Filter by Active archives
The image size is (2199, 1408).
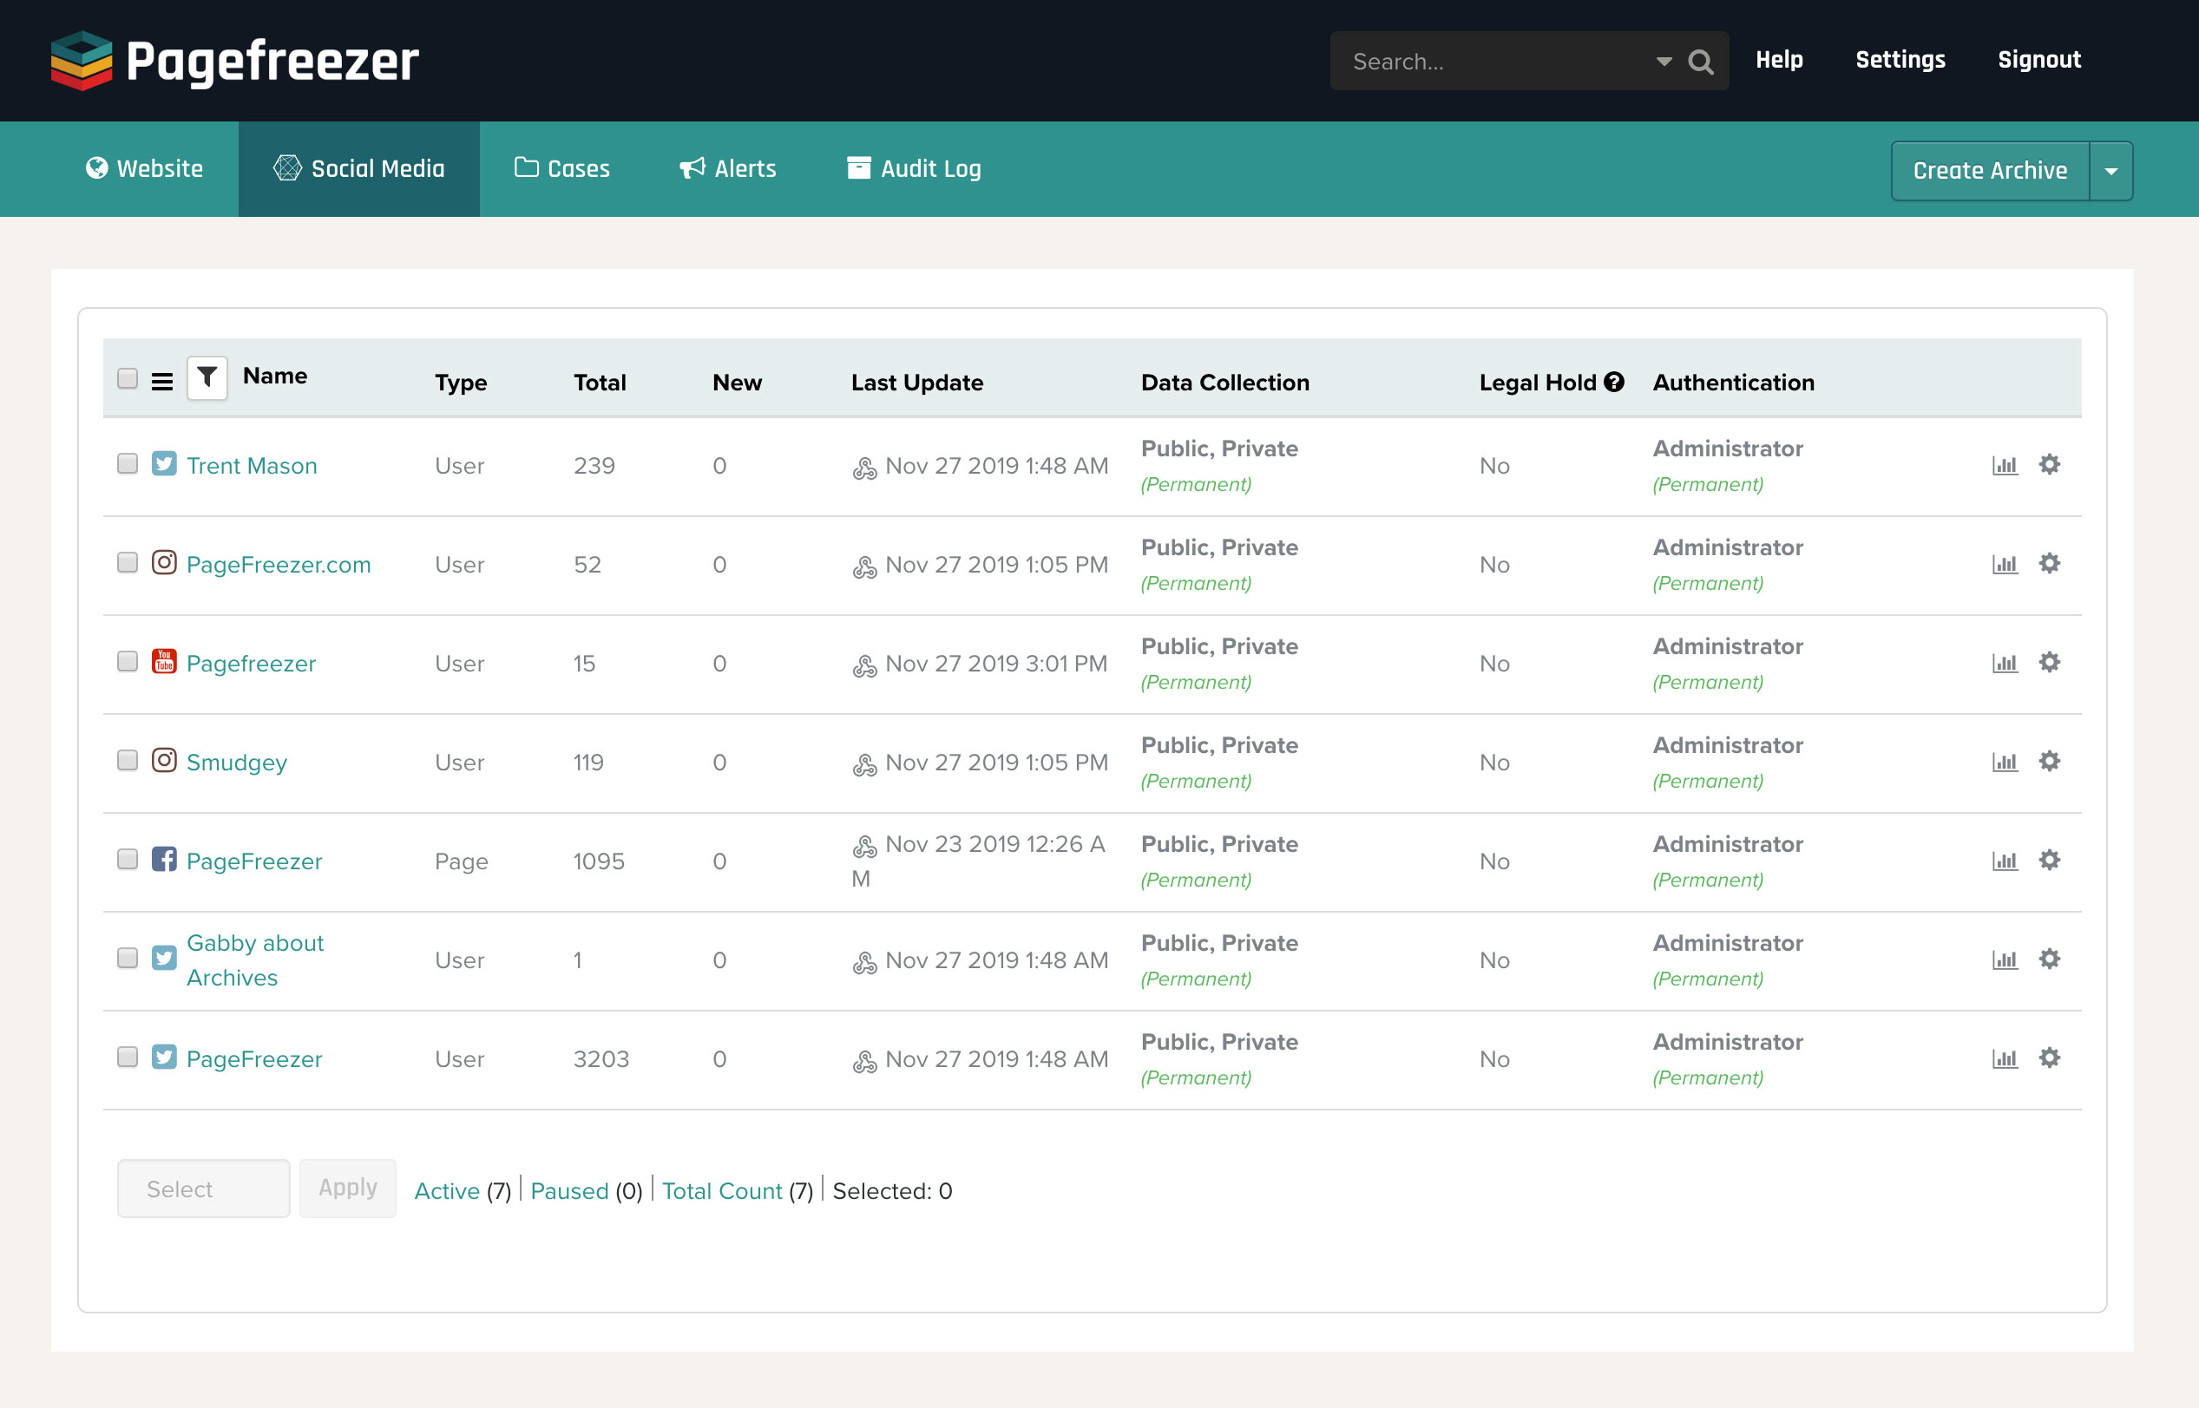(447, 1191)
